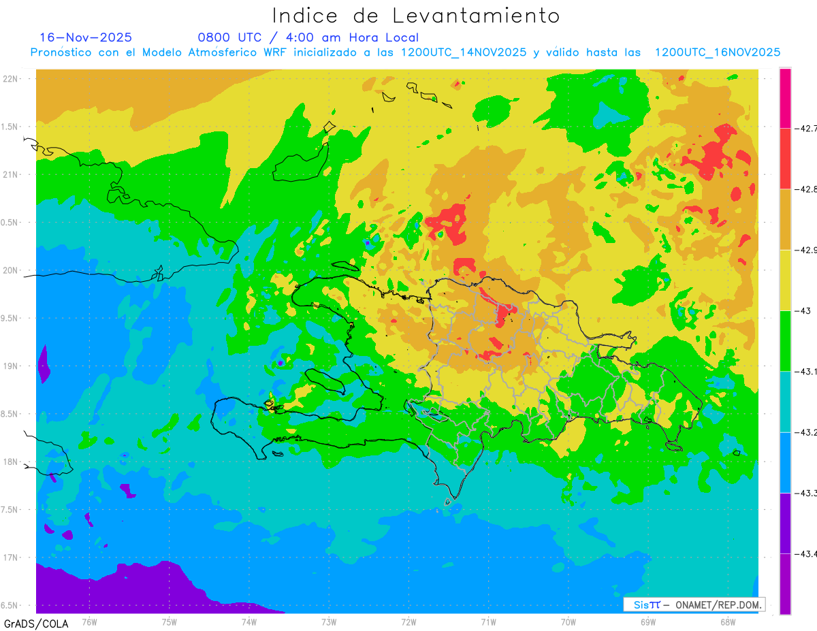Click the legend value '-42.8'
817x631 pixels.
(x=805, y=189)
